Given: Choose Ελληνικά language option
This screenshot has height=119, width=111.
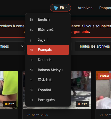Looking at the screenshot, I should coord(48,30).
